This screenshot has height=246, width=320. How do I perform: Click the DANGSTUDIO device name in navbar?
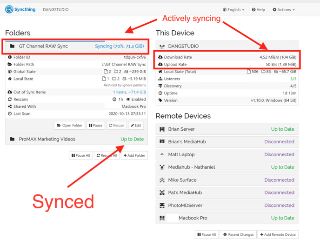coord(55,10)
